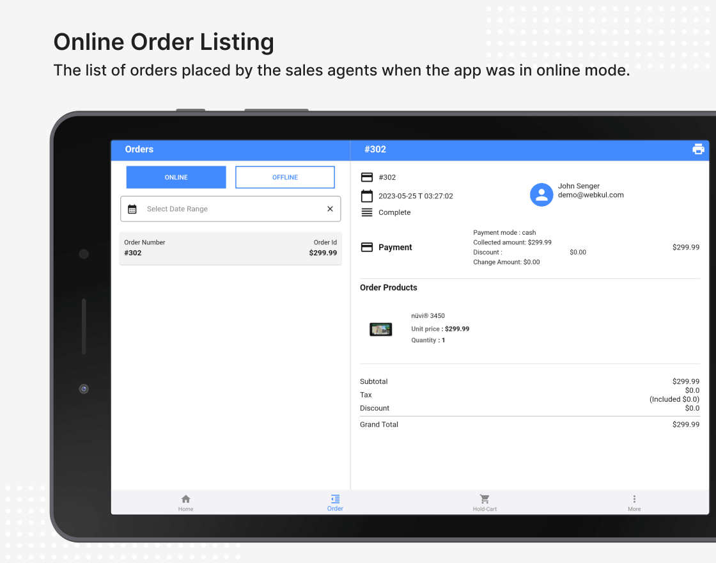Click the 'Complete' status text
Viewport: 716px width, 563px height.
point(394,212)
